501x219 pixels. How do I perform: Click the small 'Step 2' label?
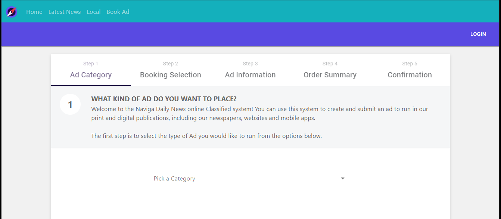pos(171,64)
